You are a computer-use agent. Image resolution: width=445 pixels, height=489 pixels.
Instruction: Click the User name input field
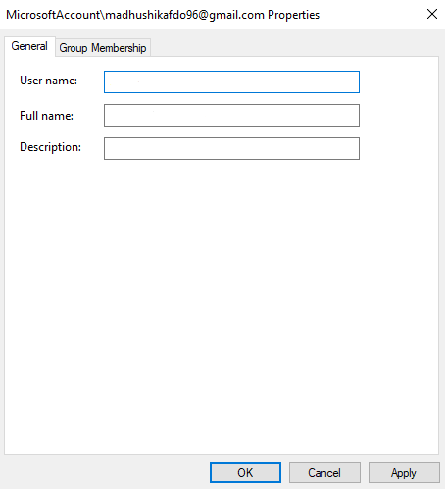[231, 81]
